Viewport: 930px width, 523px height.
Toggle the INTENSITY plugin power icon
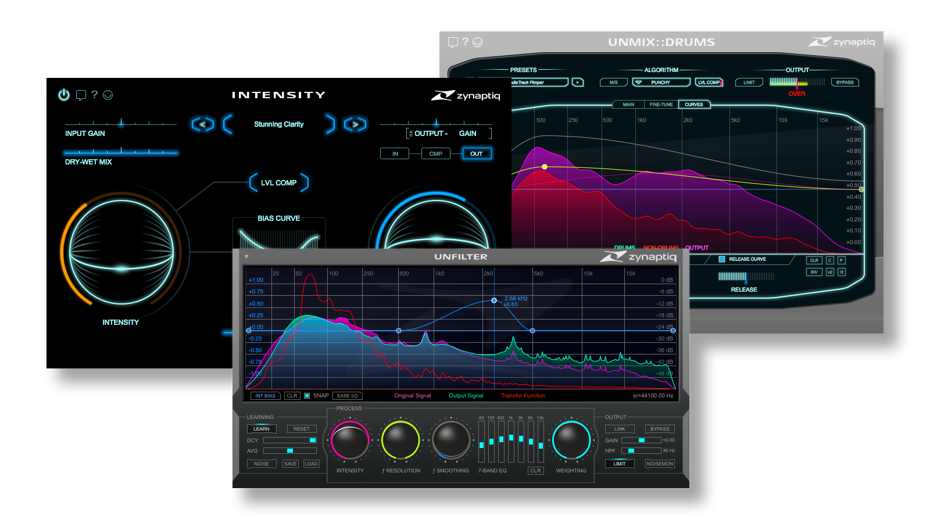[64, 95]
